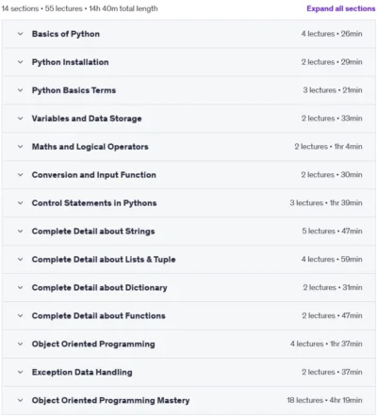This screenshot has width=377, height=416.
Task: Open Complete Detail about Functions section title
Action: (99, 315)
